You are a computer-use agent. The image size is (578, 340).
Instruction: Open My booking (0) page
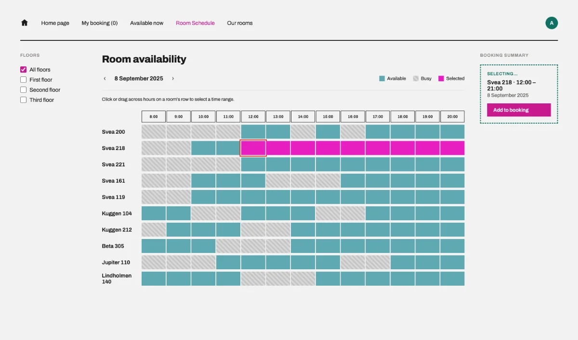pos(100,23)
